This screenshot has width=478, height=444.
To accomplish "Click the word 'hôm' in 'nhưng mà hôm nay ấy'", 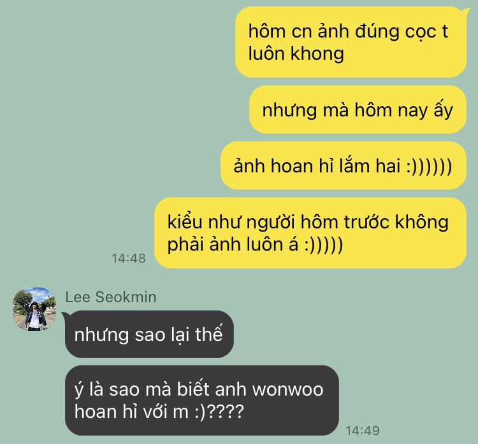I will [373, 109].
